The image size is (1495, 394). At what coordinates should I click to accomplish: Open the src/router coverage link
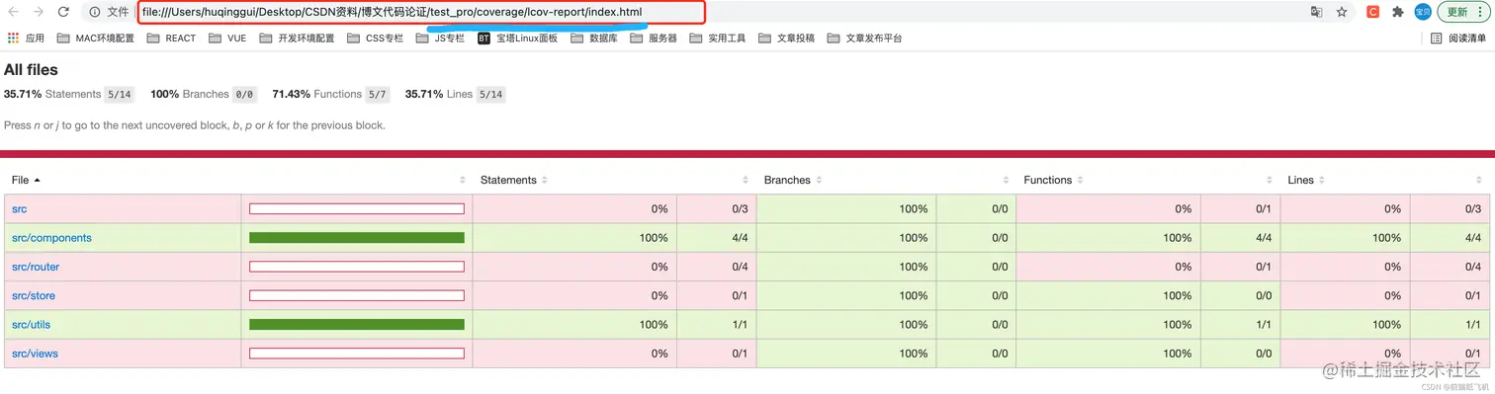(x=36, y=267)
